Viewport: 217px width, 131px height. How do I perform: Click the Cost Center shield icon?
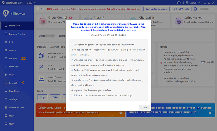(x=6, y=91)
